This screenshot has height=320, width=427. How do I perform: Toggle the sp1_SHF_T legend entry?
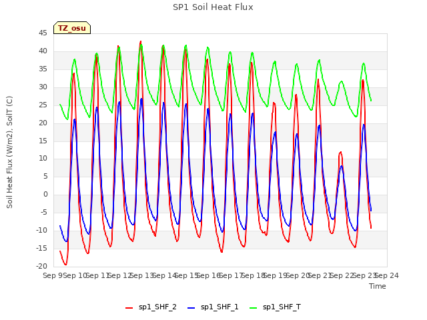pos(275,307)
